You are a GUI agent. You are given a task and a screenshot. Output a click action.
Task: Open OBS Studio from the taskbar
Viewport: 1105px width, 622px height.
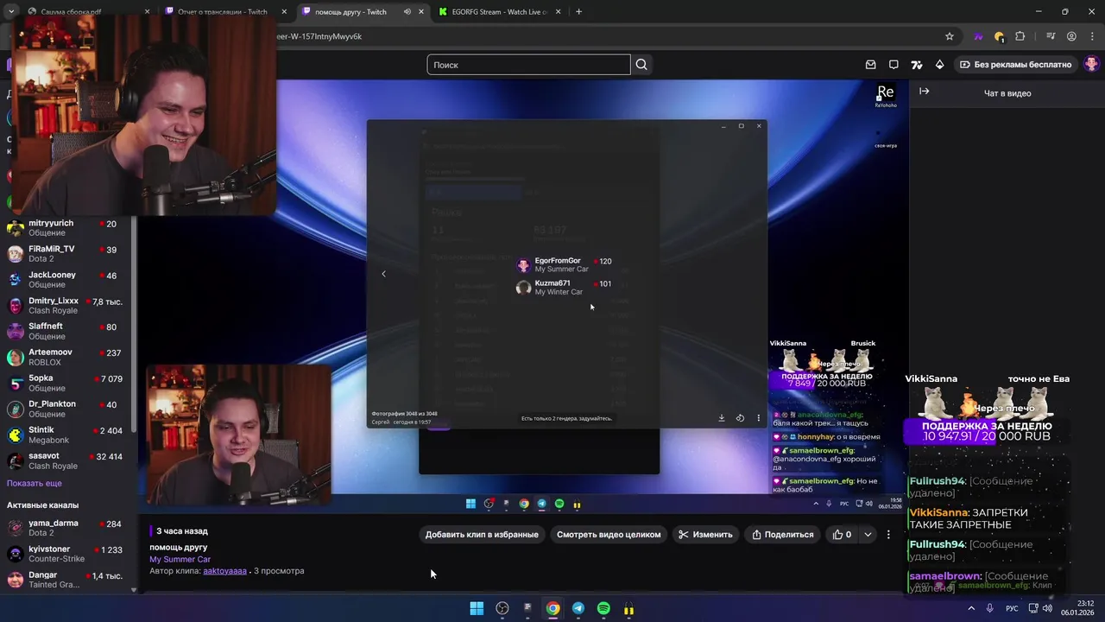point(502,608)
